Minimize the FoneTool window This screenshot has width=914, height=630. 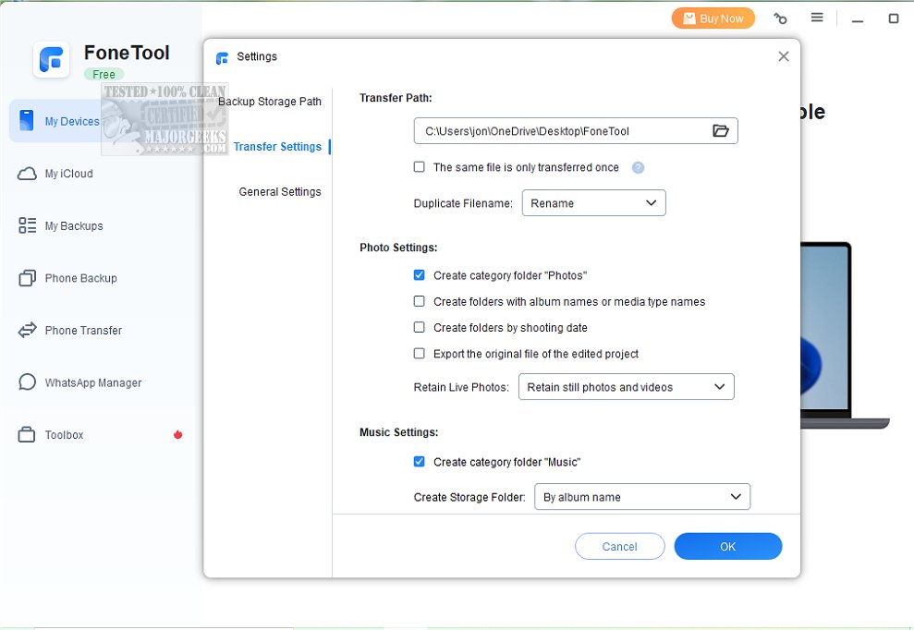[x=857, y=20]
